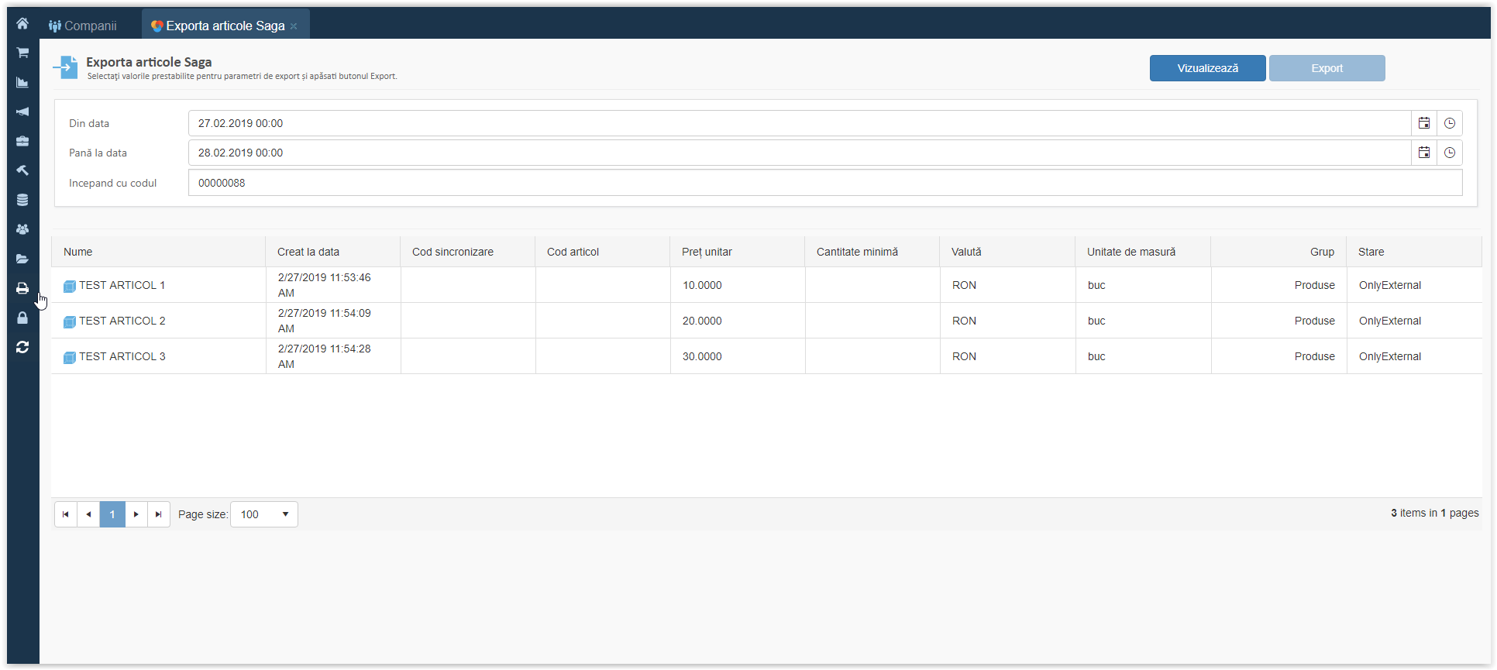The width and height of the screenshot is (1497, 670).
Task: Click the Export button
Action: 1327,68
